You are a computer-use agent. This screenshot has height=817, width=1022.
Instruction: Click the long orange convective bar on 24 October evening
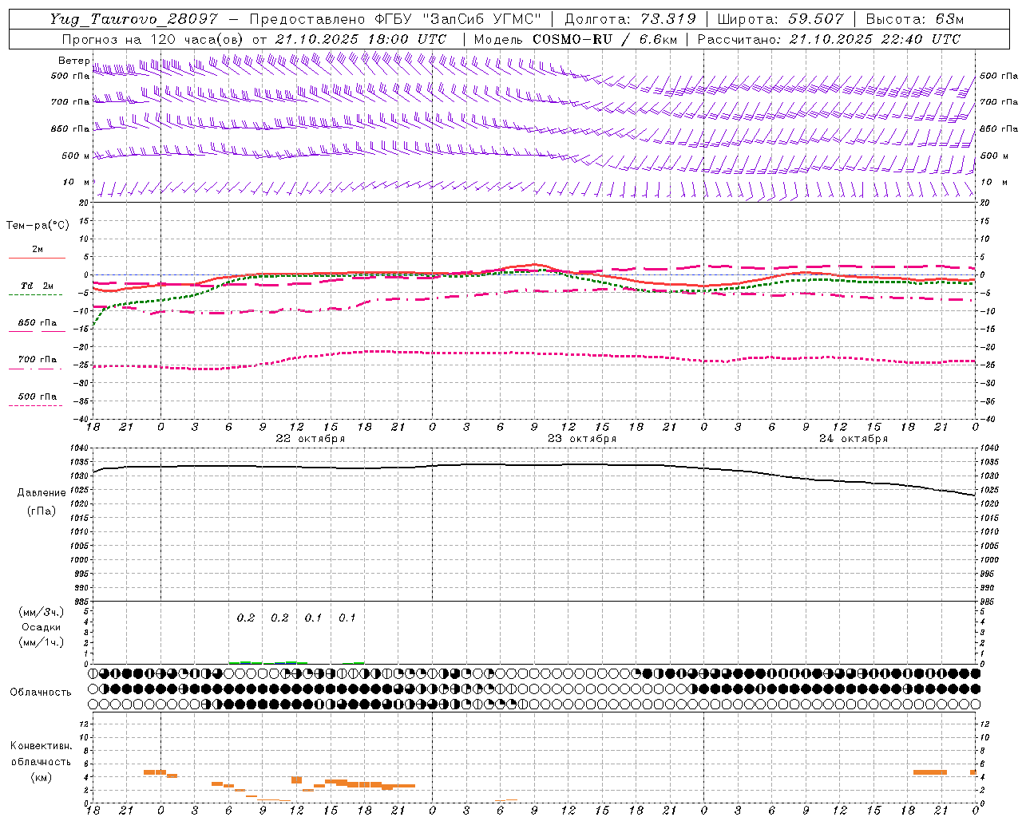930,772
